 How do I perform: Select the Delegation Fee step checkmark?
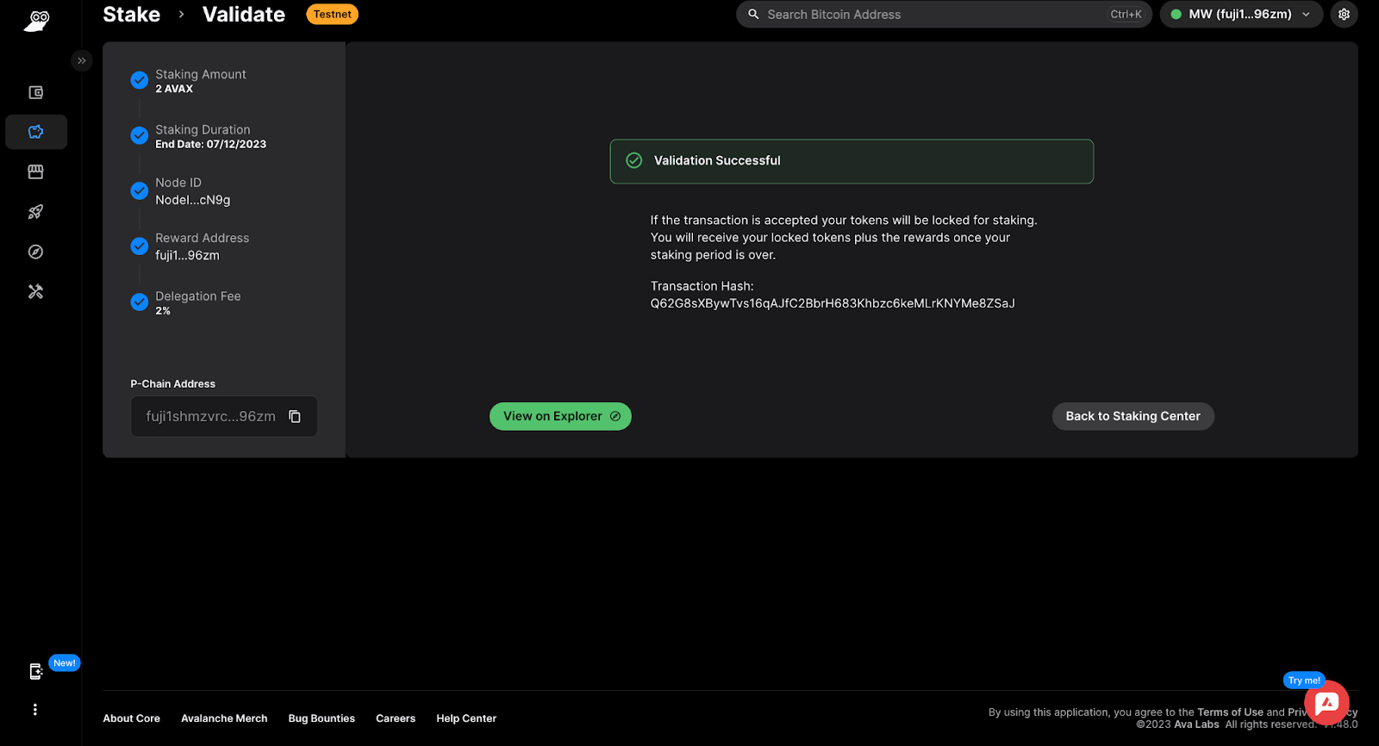pyautogui.click(x=140, y=302)
